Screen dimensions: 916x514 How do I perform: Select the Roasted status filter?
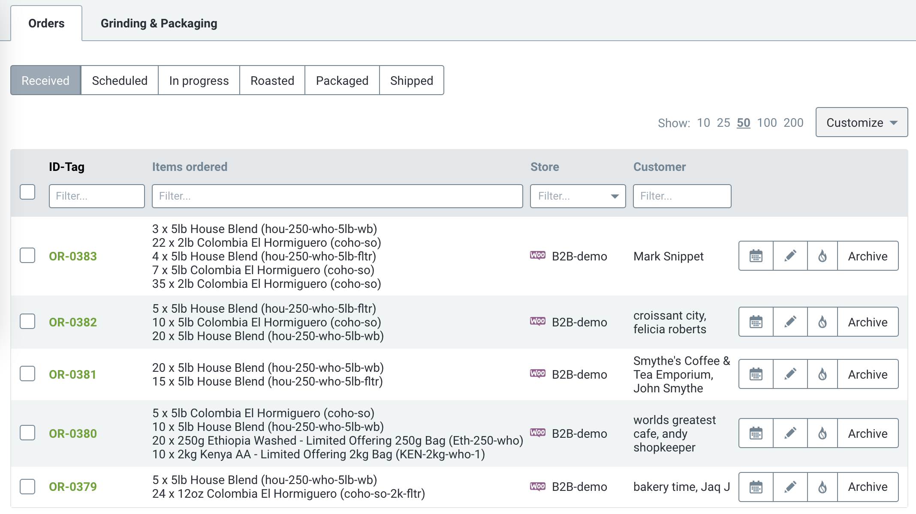272,81
